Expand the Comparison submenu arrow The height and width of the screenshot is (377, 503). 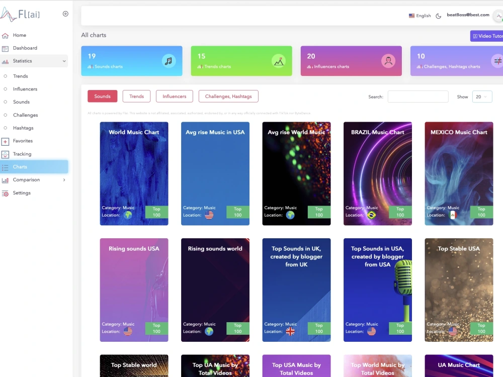click(x=64, y=180)
